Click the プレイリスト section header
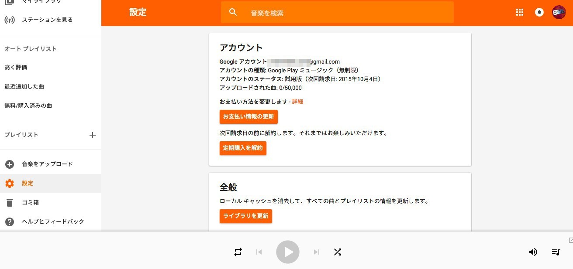This screenshot has width=573, height=269. click(x=21, y=135)
